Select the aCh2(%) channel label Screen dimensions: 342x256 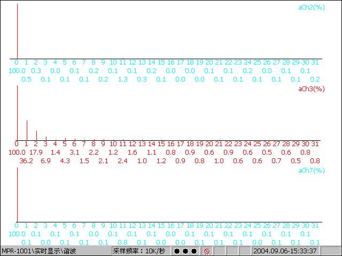click(x=311, y=7)
